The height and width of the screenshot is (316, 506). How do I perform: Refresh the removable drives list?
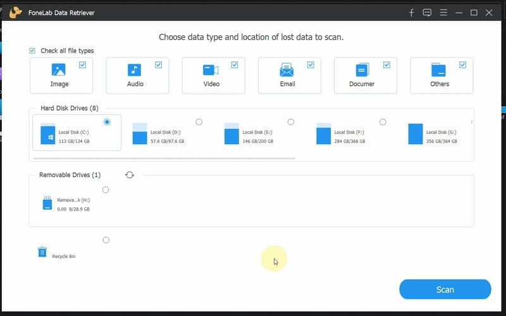(130, 175)
